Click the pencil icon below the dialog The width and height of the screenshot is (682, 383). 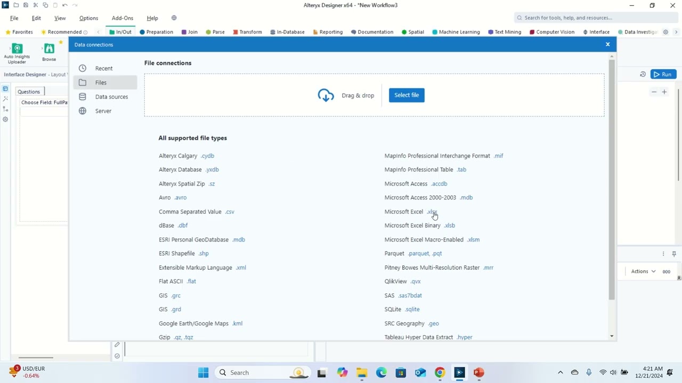click(117, 345)
